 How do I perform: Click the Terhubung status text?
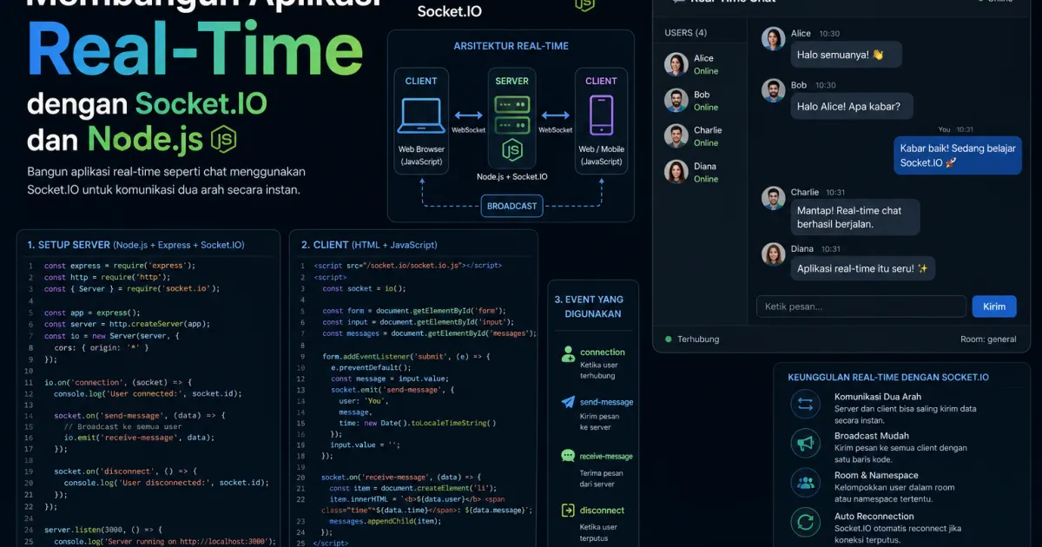[x=699, y=339]
